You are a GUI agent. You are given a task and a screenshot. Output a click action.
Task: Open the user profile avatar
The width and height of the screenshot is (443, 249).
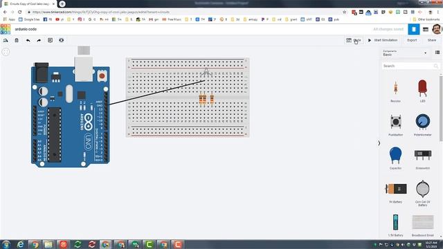[437, 29]
